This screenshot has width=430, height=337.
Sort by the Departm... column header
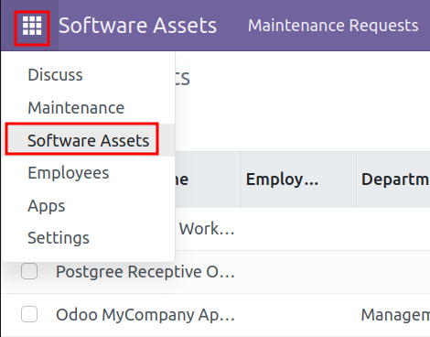pyautogui.click(x=393, y=179)
